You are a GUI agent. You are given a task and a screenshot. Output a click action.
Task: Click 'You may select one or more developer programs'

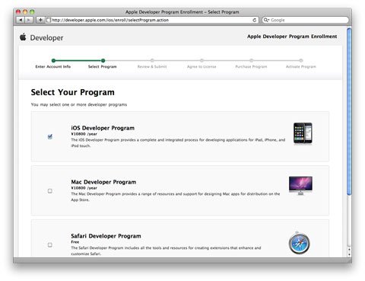tap(79, 104)
